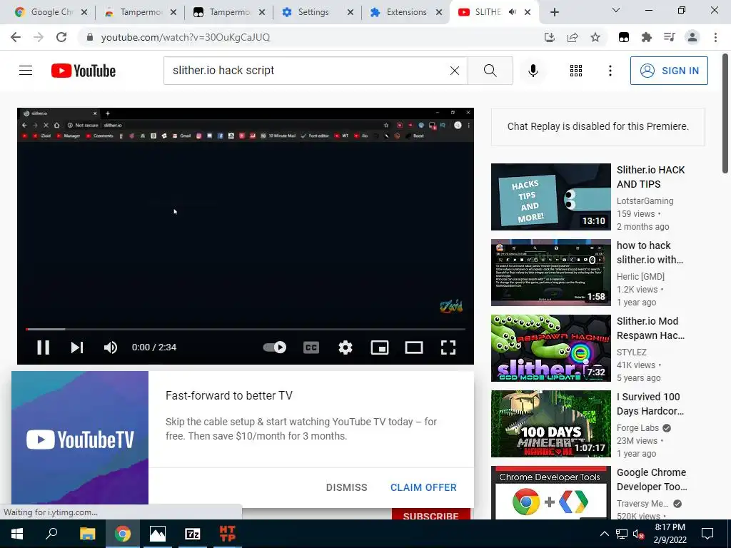Open Respawn Hack slither.io thumbnail
The width and height of the screenshot is (731, 548).
[550, 348]
